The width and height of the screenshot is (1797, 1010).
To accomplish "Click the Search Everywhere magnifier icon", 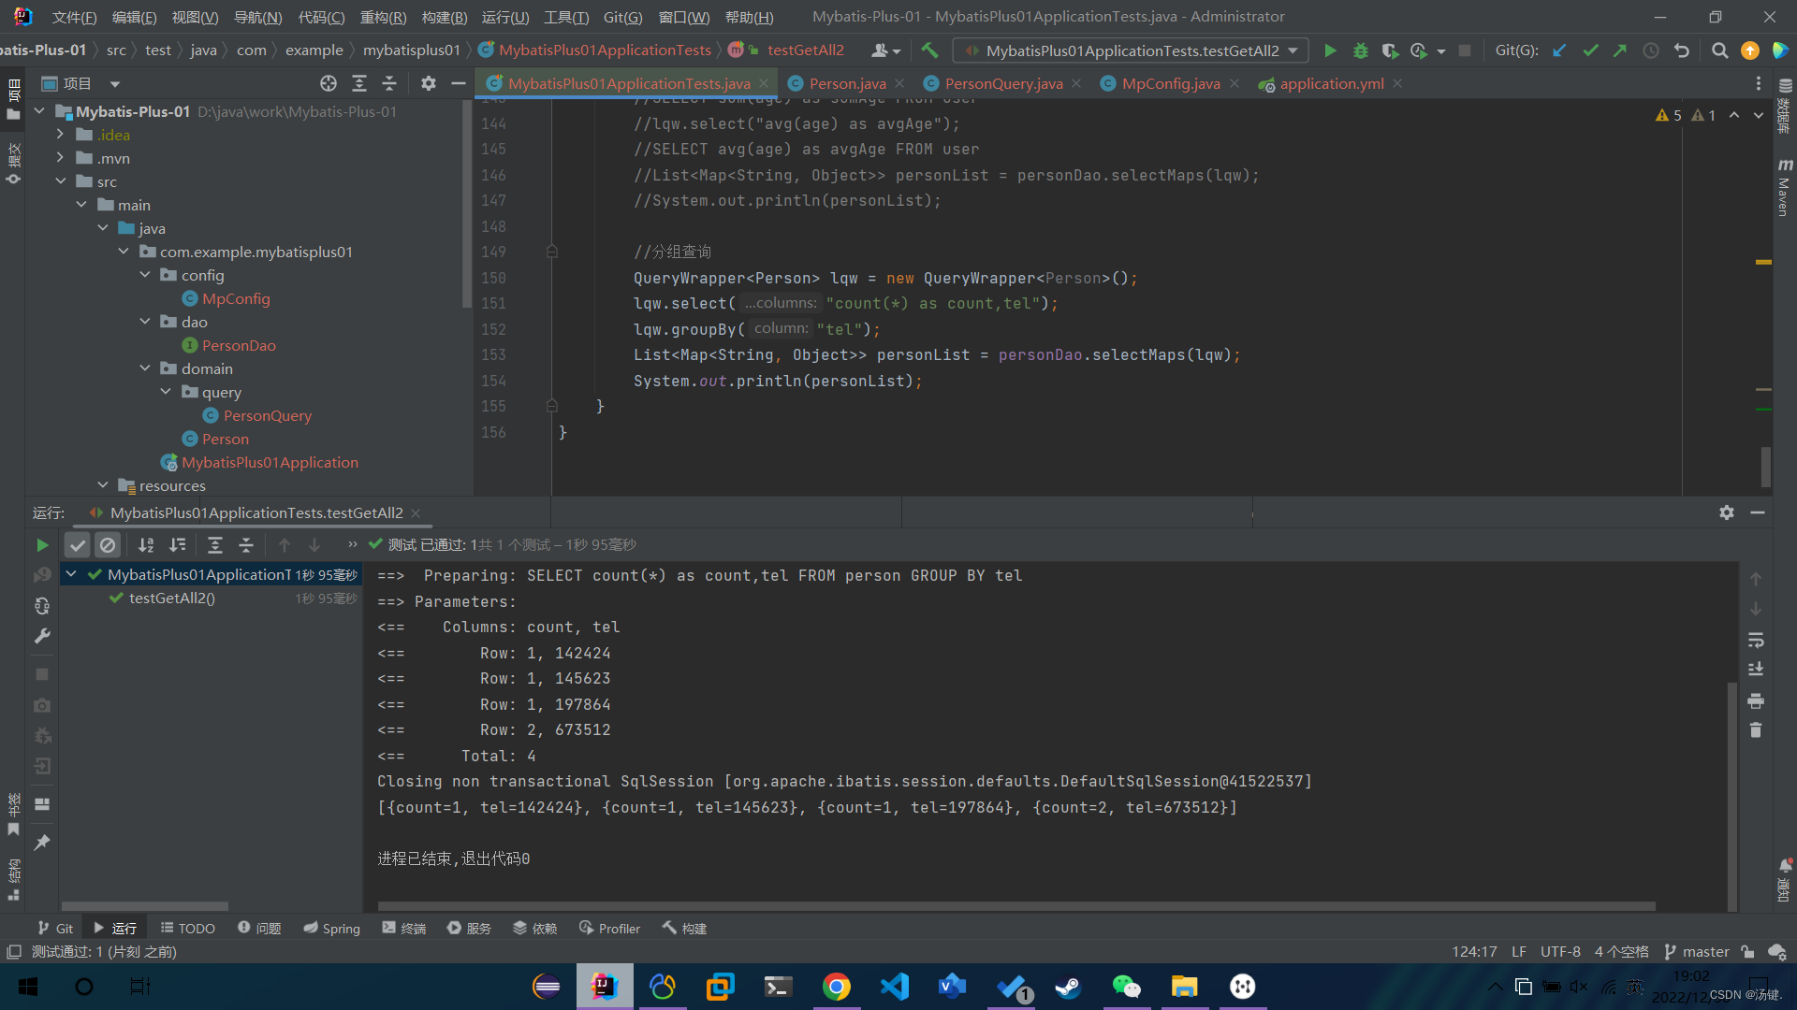I will tap(1719, 50).
